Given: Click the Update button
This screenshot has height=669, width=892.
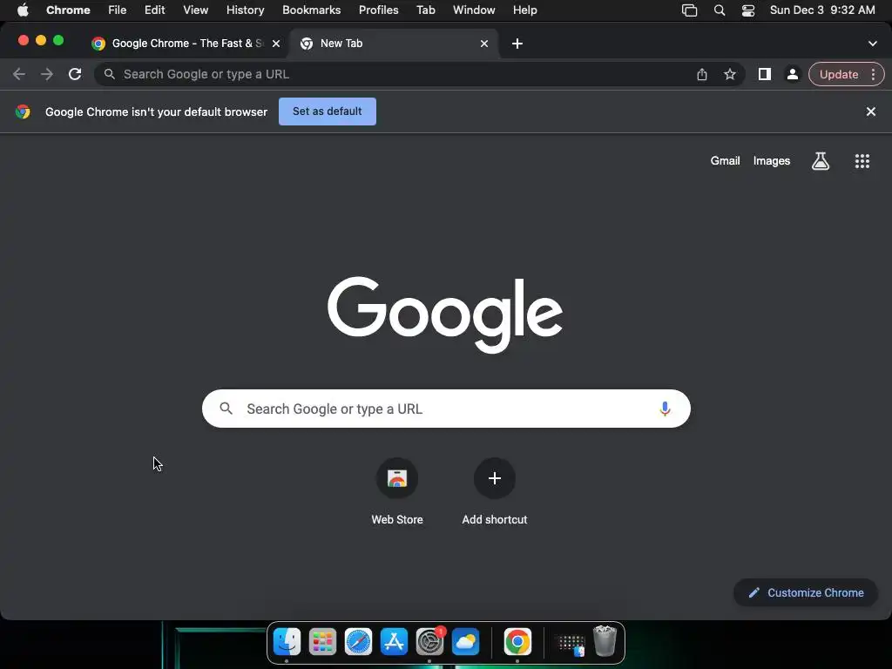Looking at the screenshot, I should [839, 74].
